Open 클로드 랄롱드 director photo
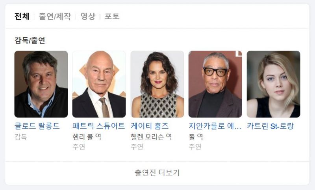The width and height of the screenshot is (315, 190). tap(41, 84)
